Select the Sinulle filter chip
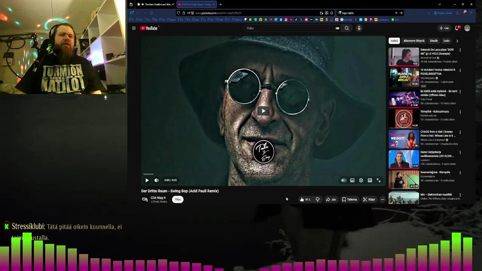 point(434,41)
